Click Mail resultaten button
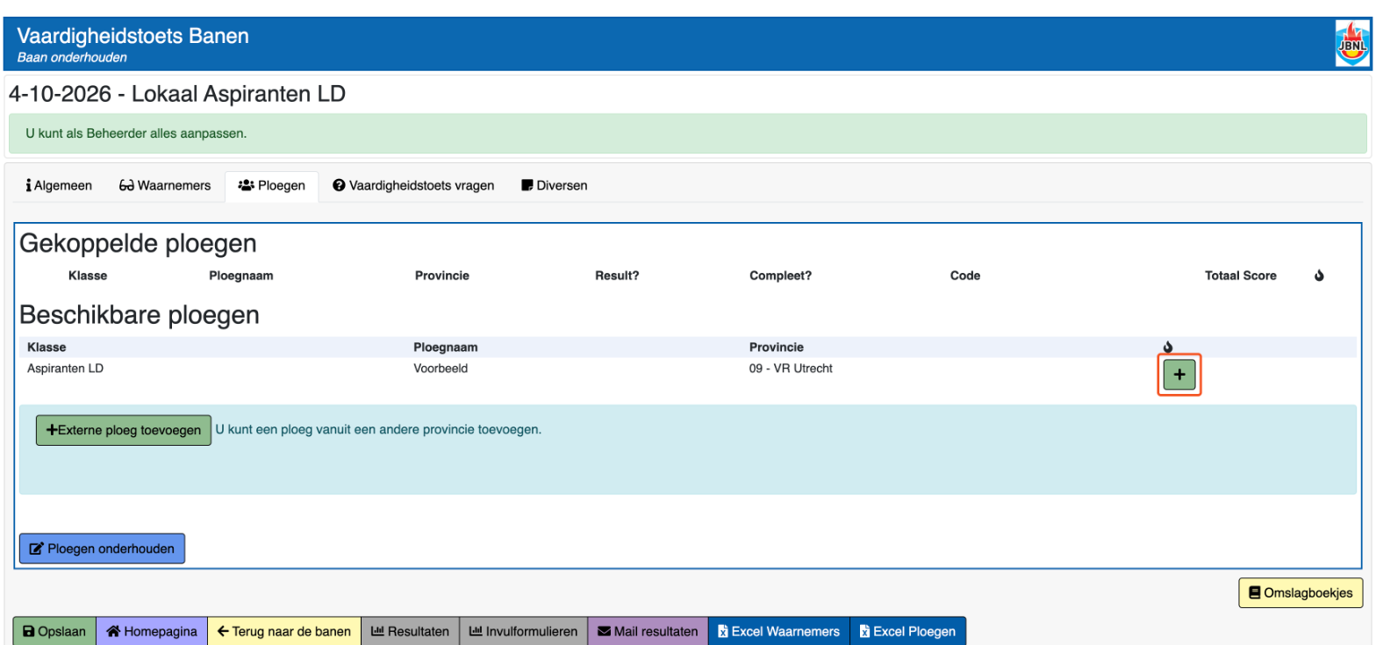 coord(648,631)
